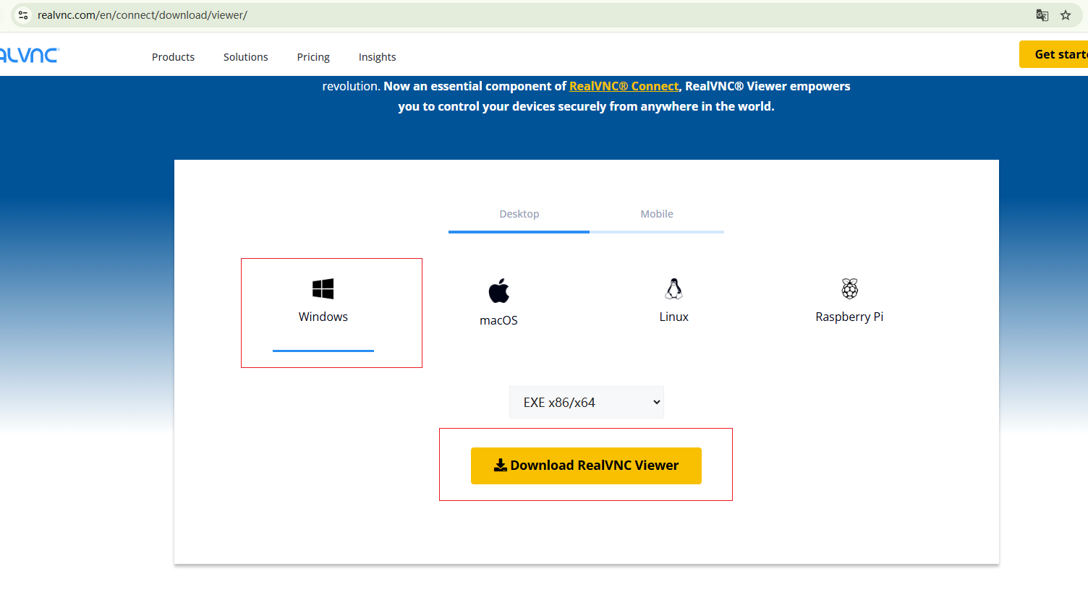Select the Raspberry Pi icon
Screen dimensions: 1088x613
[x=849, y=288]
